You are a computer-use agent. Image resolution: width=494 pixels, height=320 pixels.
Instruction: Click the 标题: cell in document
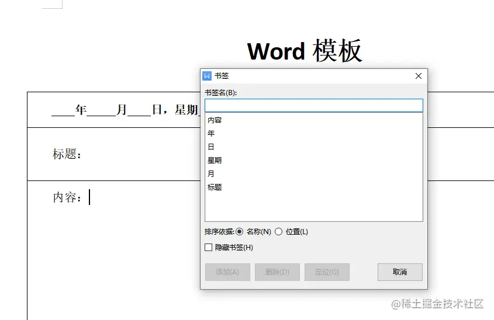(x=67, y=154)
